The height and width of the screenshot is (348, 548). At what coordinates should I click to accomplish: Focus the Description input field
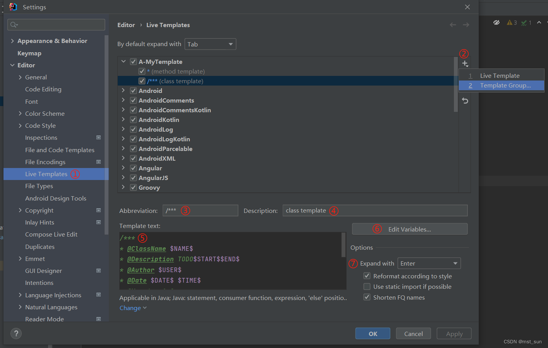375,211
